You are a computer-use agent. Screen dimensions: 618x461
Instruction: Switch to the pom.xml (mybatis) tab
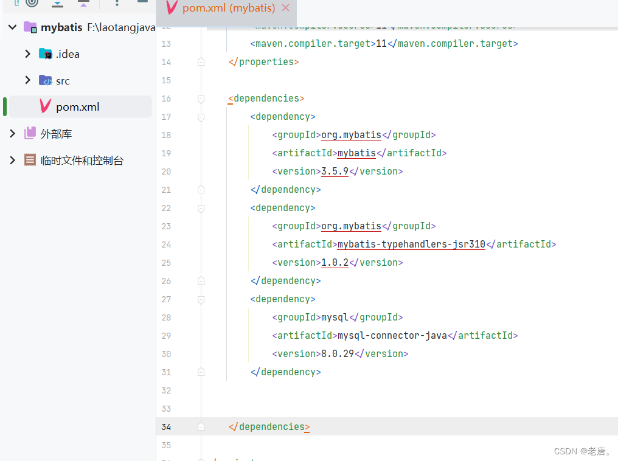pyautogui.click(x=229, y=8)
